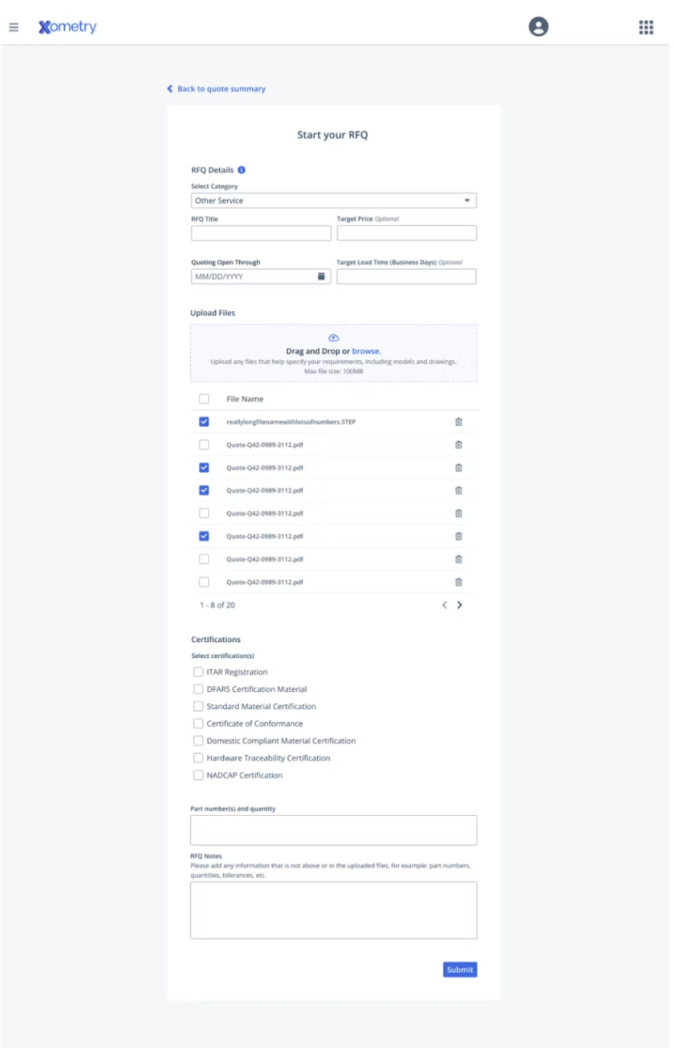Image resolution: width=674 pixels, height=1048 pixels.
Task: Click the File Name column header
Action: point(245,399)
